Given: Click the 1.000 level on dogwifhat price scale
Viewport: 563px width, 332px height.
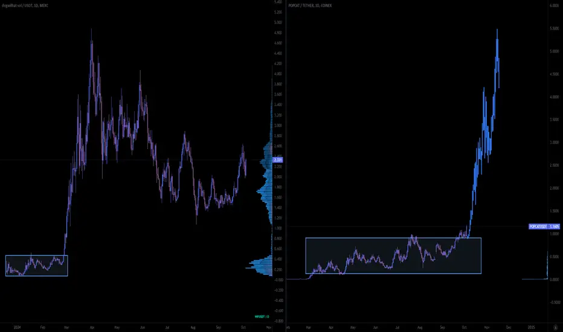Looking at the screenshot, I should pyautogui.click(x=278, y=228).
